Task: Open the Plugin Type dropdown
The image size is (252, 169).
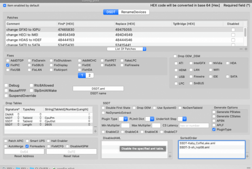Action: (x=124, y=119)
